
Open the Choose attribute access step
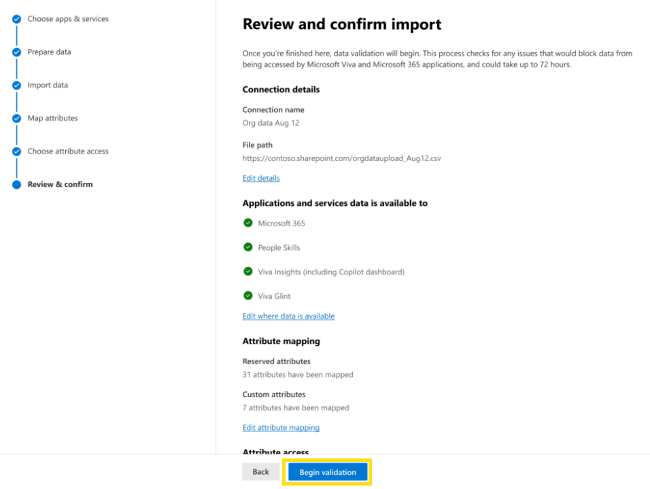[x=68, y=151]
